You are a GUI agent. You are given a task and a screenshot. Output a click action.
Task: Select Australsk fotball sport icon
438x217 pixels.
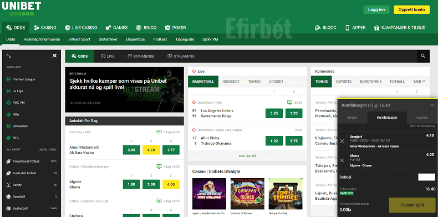[x=8, y=173]
